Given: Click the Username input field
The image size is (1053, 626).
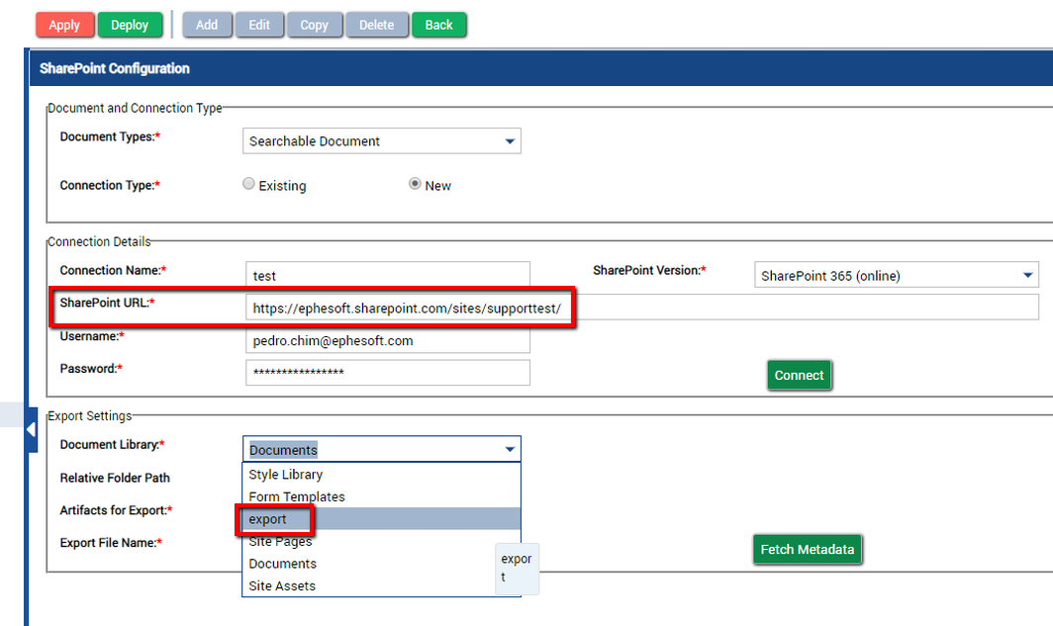Looking at the screenshot, I should click(x=388, y=340).
